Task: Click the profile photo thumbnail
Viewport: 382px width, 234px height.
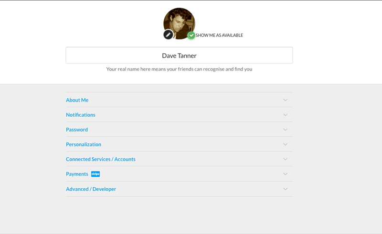Action: tap(180, 23)
